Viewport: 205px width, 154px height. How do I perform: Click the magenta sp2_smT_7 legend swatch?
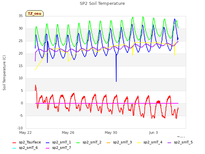48,148
